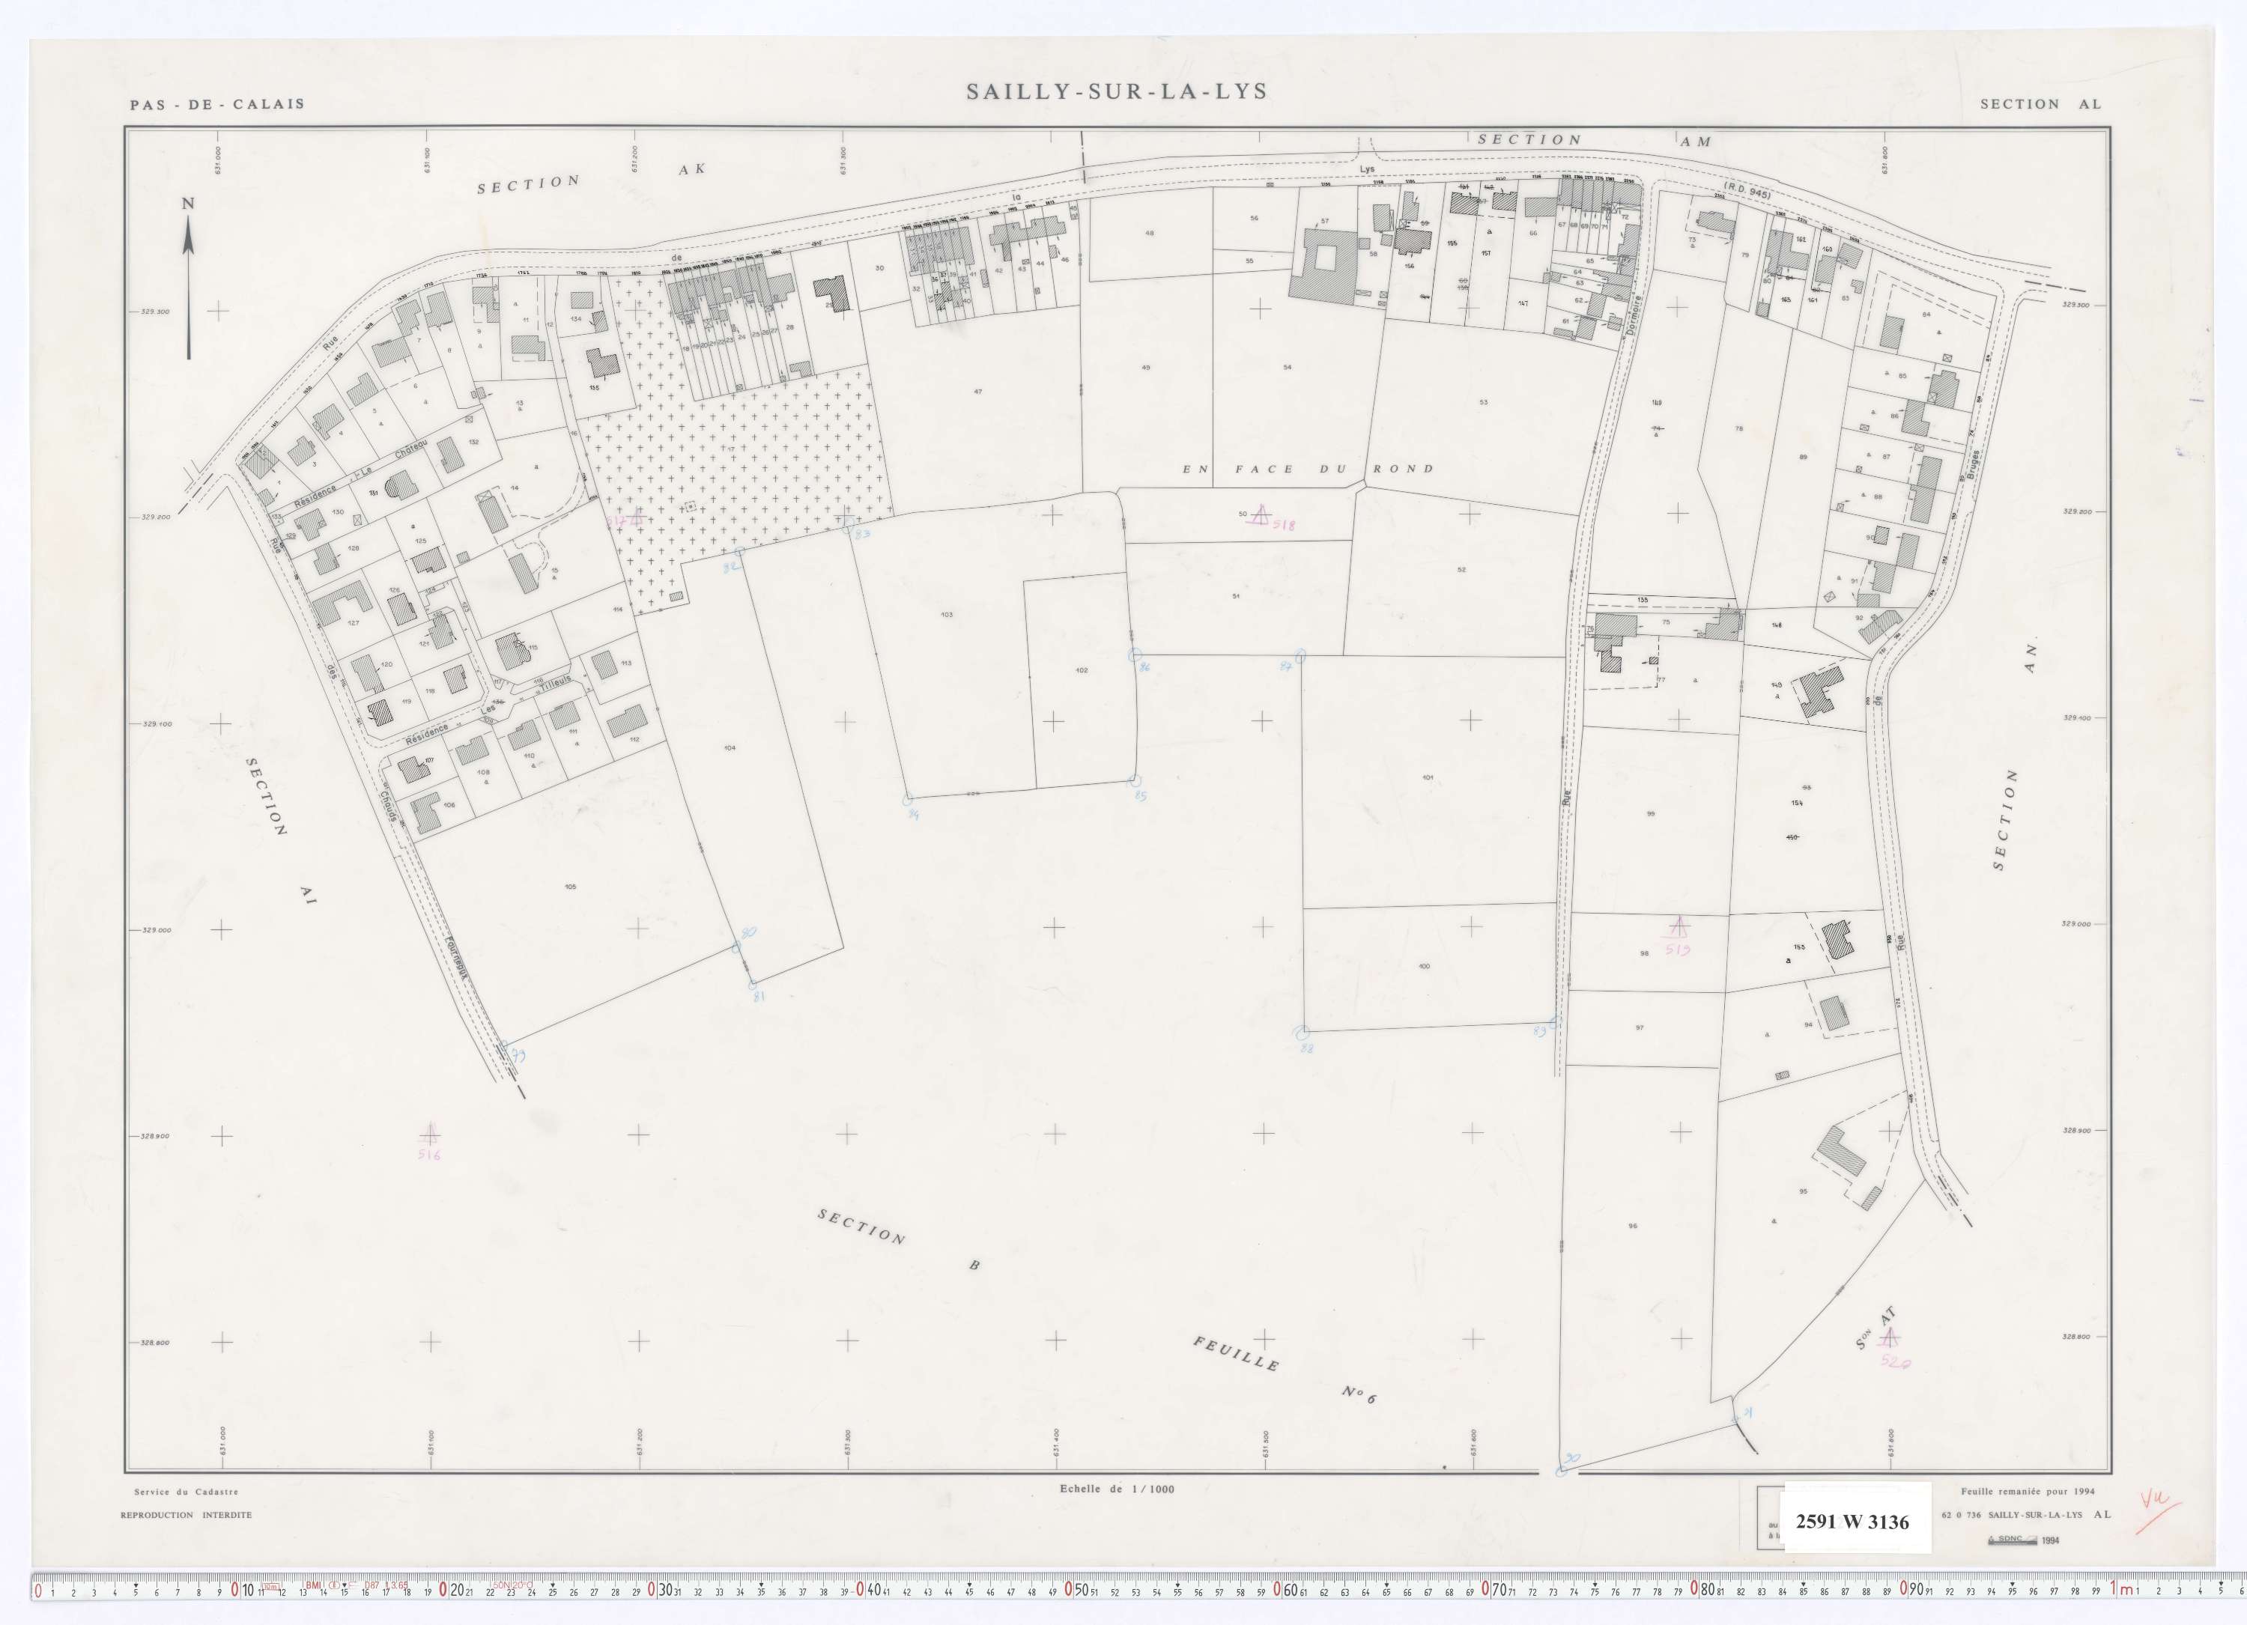Screen dimensions: 2247x1625
Task: Select parcel number 100
Action: point(1425,967)
